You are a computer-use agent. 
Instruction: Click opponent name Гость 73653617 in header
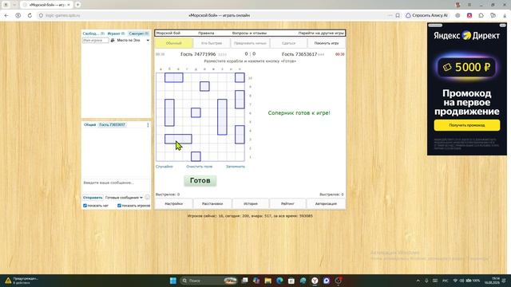(x=299, y=54)
